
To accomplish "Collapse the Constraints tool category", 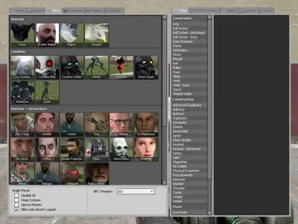I will (x=189, y=19).
